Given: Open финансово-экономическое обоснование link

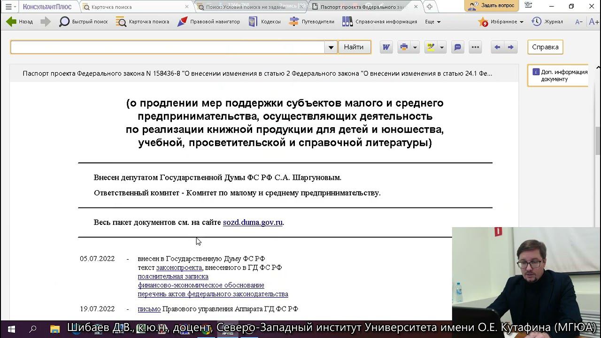Looking at the screenshot, I should click(201, 285).
